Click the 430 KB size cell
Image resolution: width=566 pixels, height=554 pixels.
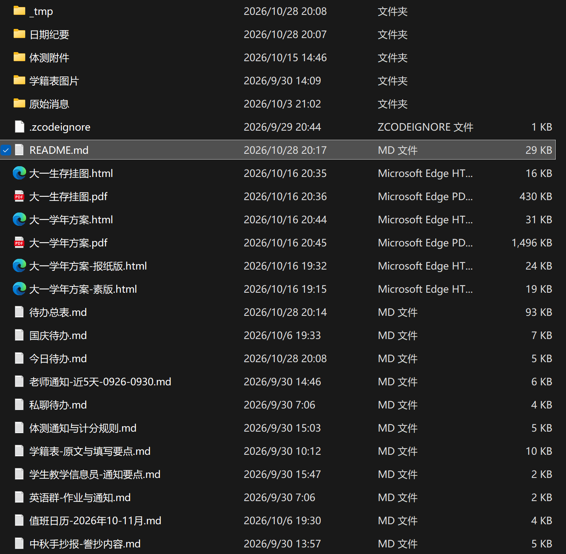click(536, 196)
